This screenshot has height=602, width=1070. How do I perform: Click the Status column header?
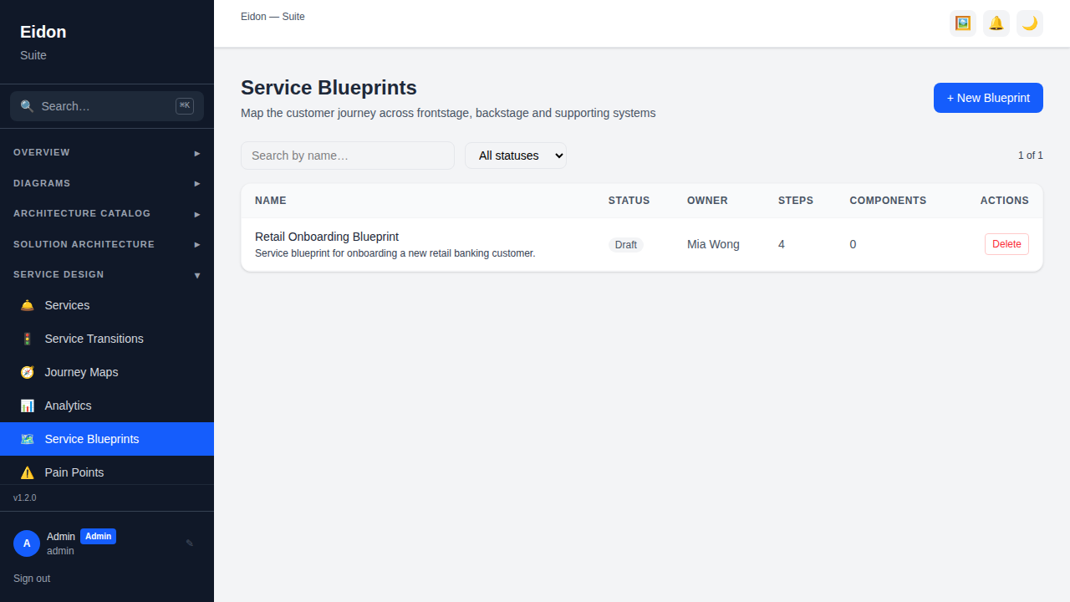[629, 201]
